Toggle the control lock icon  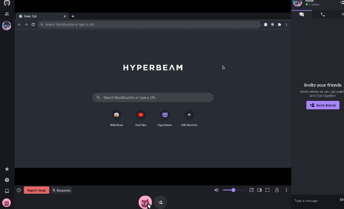pyautogui.click(x=277, y=190)
